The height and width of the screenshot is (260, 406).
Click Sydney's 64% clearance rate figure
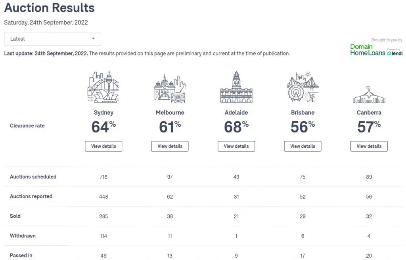tap(103, 127)
